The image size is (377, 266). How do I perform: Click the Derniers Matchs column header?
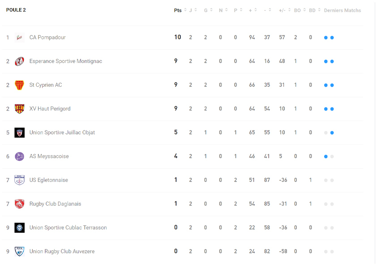click(342, 10)
